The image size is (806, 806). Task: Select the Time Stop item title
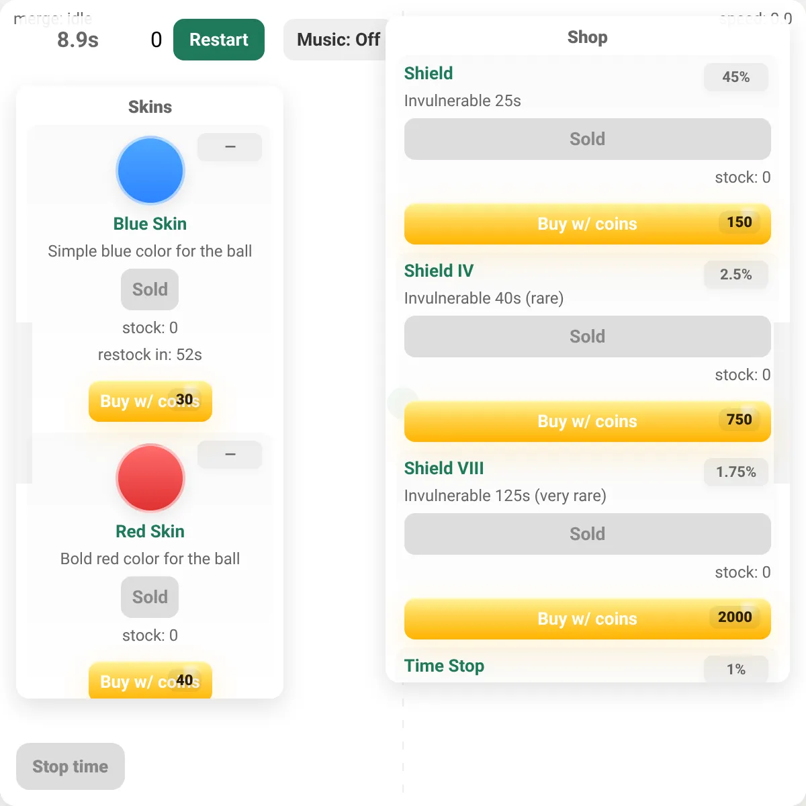444,666
